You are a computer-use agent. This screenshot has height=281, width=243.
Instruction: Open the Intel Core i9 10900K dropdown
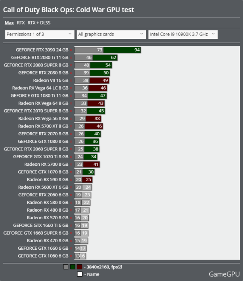point(182,34)
